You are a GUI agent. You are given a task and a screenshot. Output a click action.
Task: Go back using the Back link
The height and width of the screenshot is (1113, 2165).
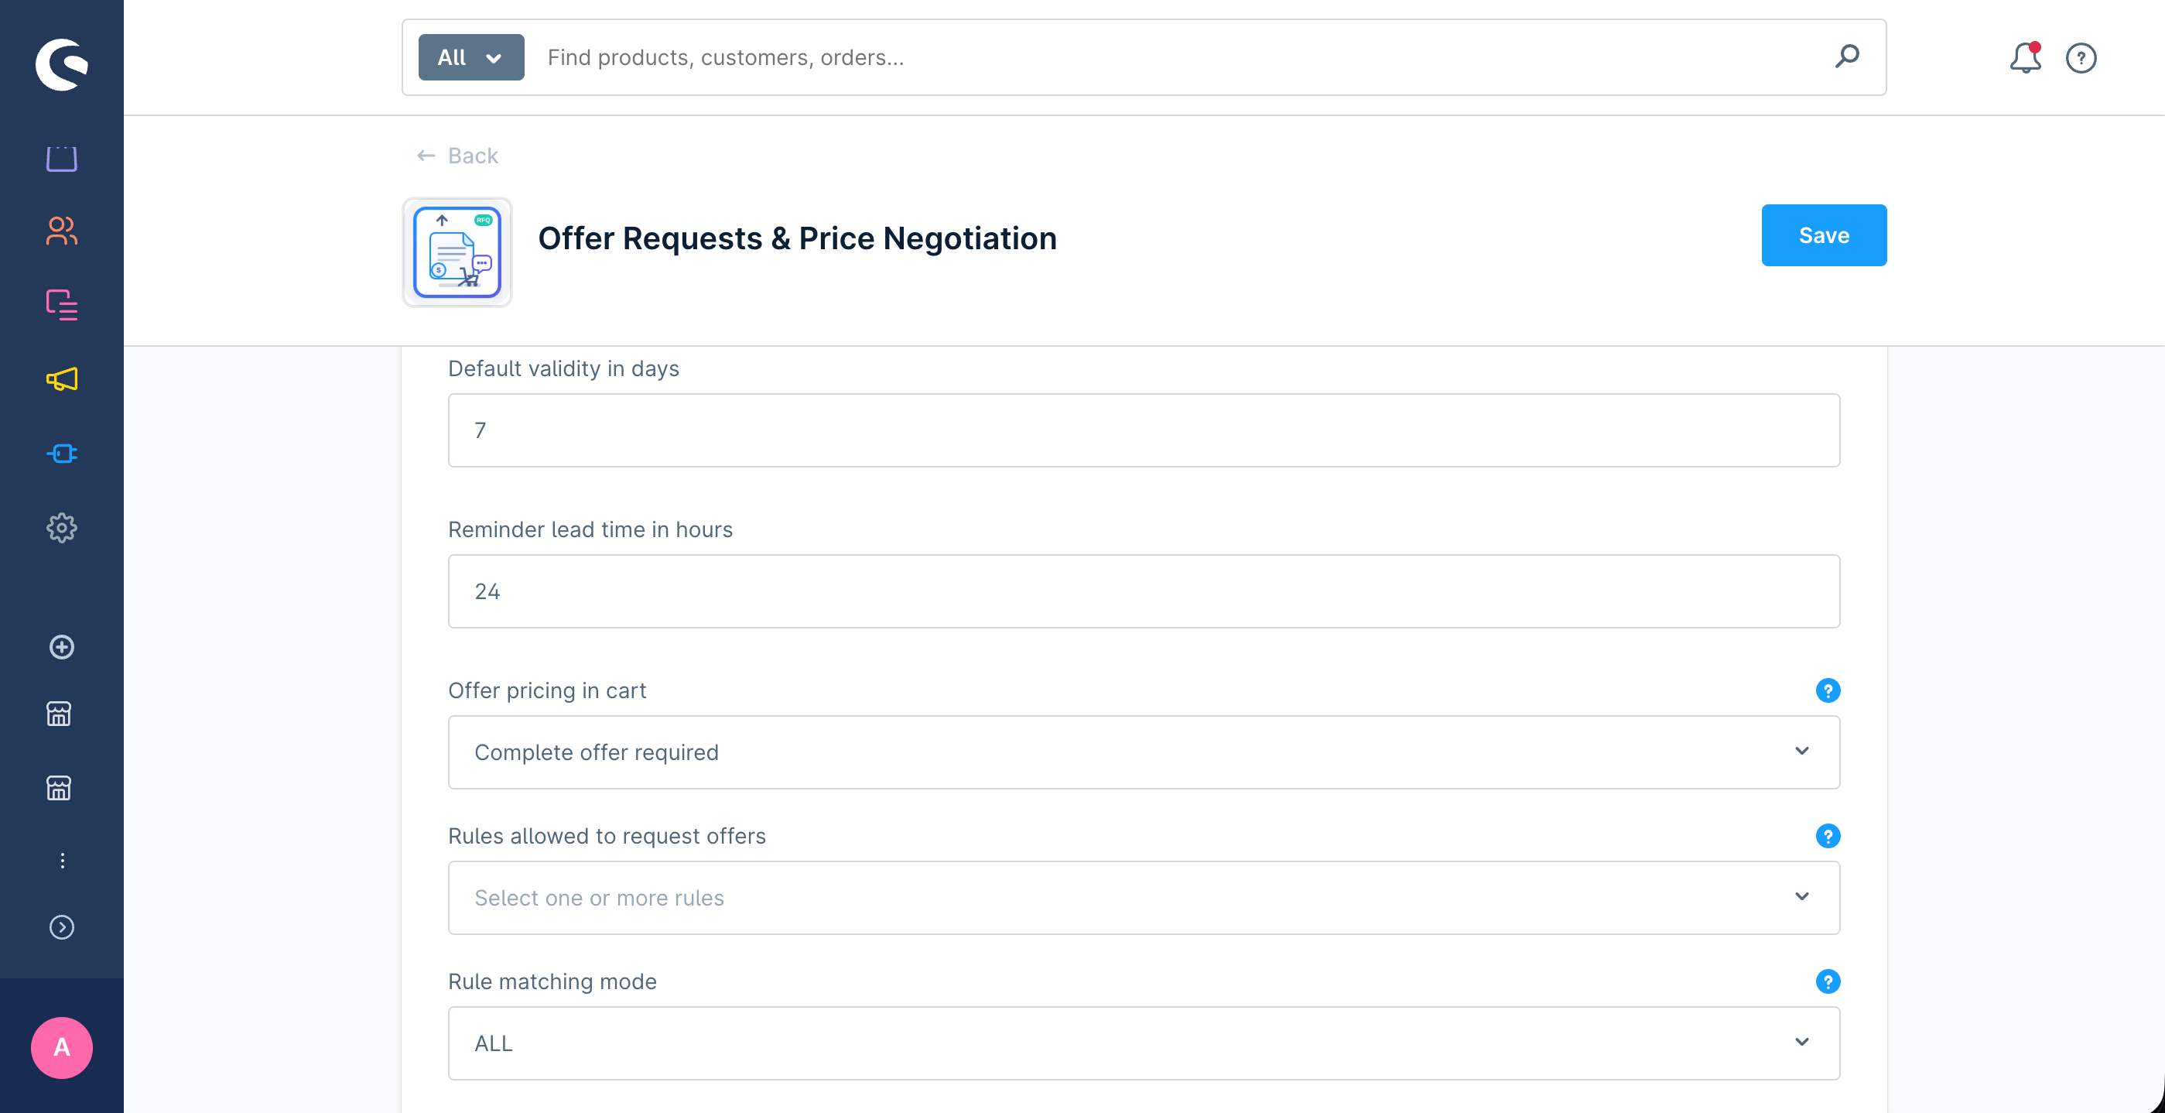458,156
